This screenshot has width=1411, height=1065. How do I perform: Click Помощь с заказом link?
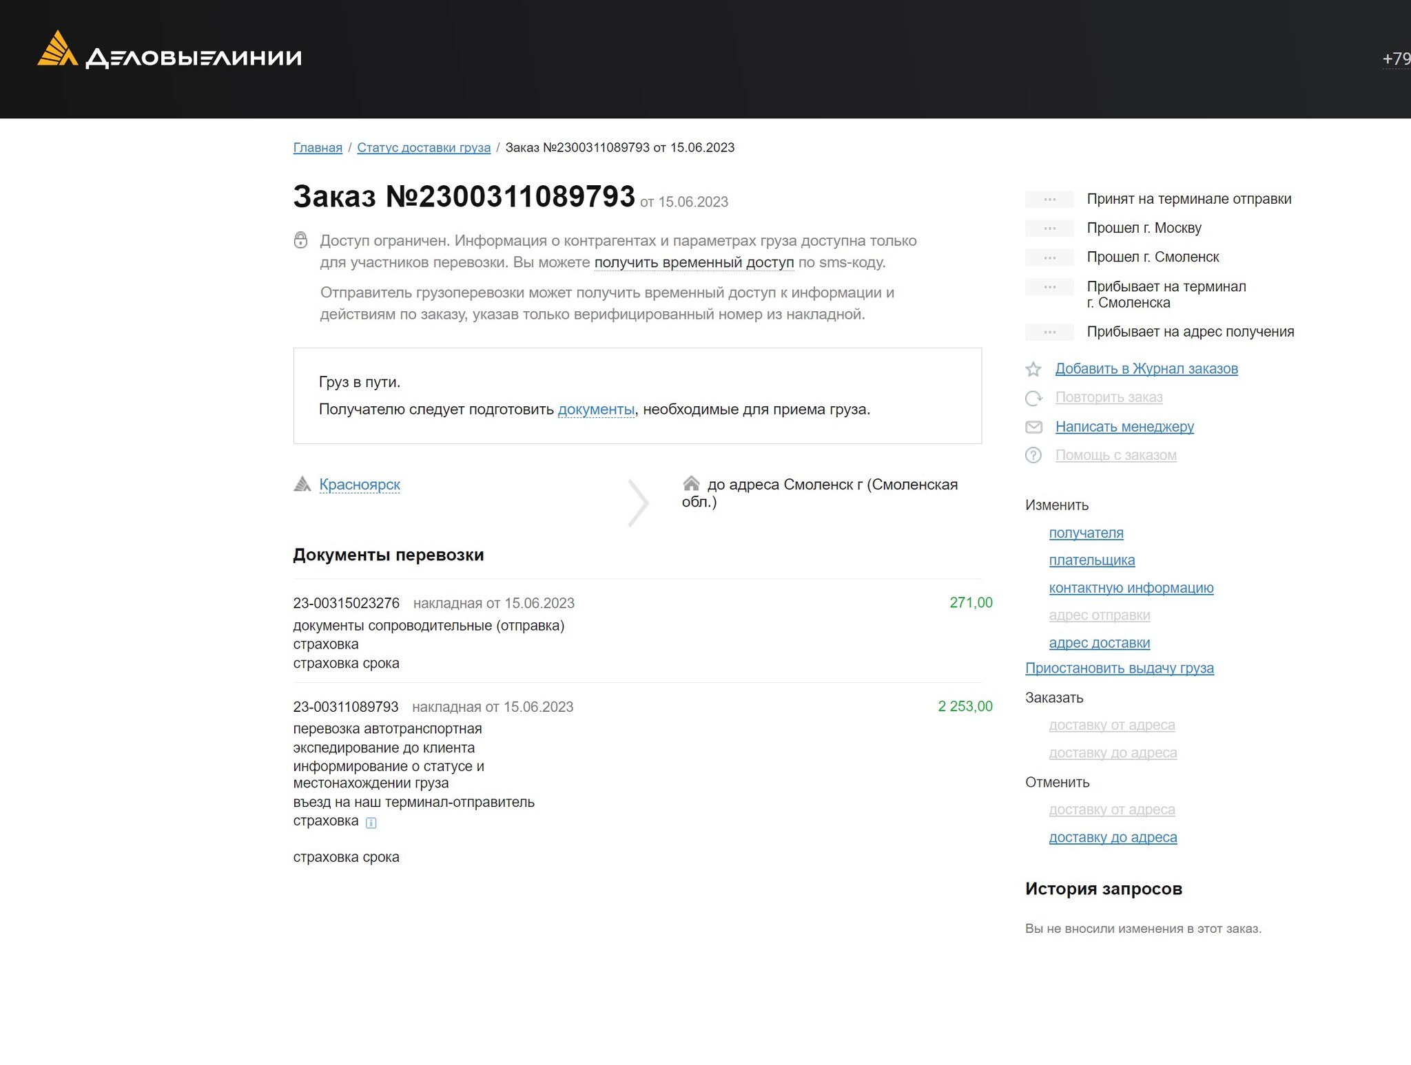tap(1115, 455)
